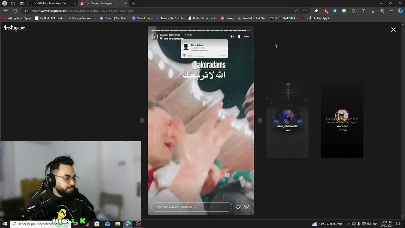
Task: View site information lock icon
Action: pos(27,11)
